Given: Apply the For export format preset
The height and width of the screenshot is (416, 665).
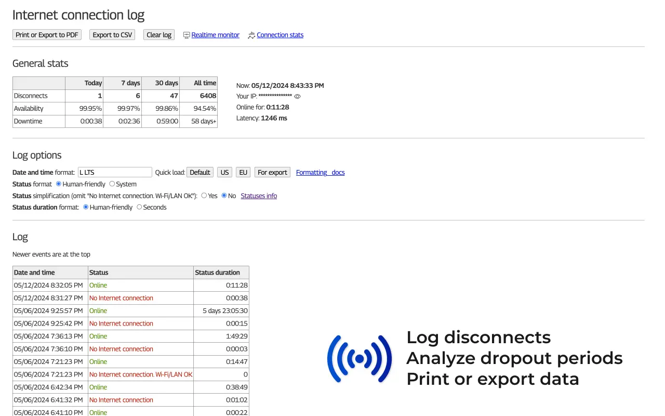Looking at the screenshot, I should coord(272,172).
